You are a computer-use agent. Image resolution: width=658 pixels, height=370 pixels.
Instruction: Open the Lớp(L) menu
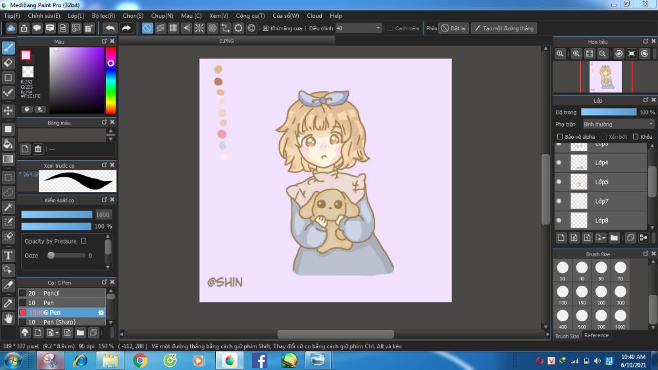click(76, 15)
